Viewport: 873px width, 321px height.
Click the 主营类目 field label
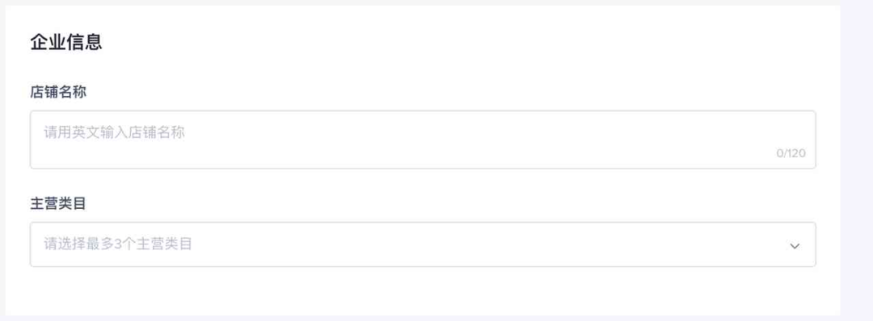coord(58,204)
